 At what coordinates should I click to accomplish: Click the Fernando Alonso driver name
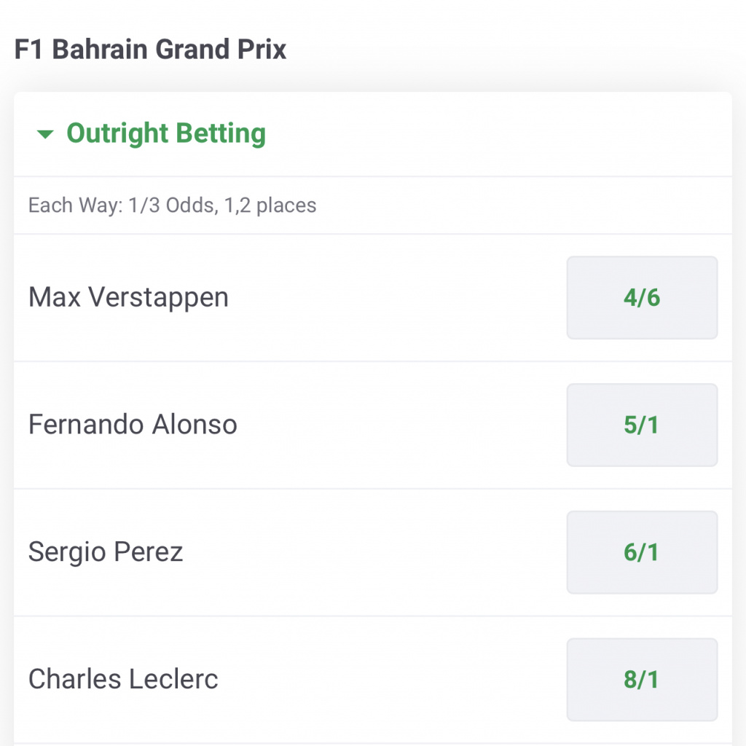click(133, 425)
